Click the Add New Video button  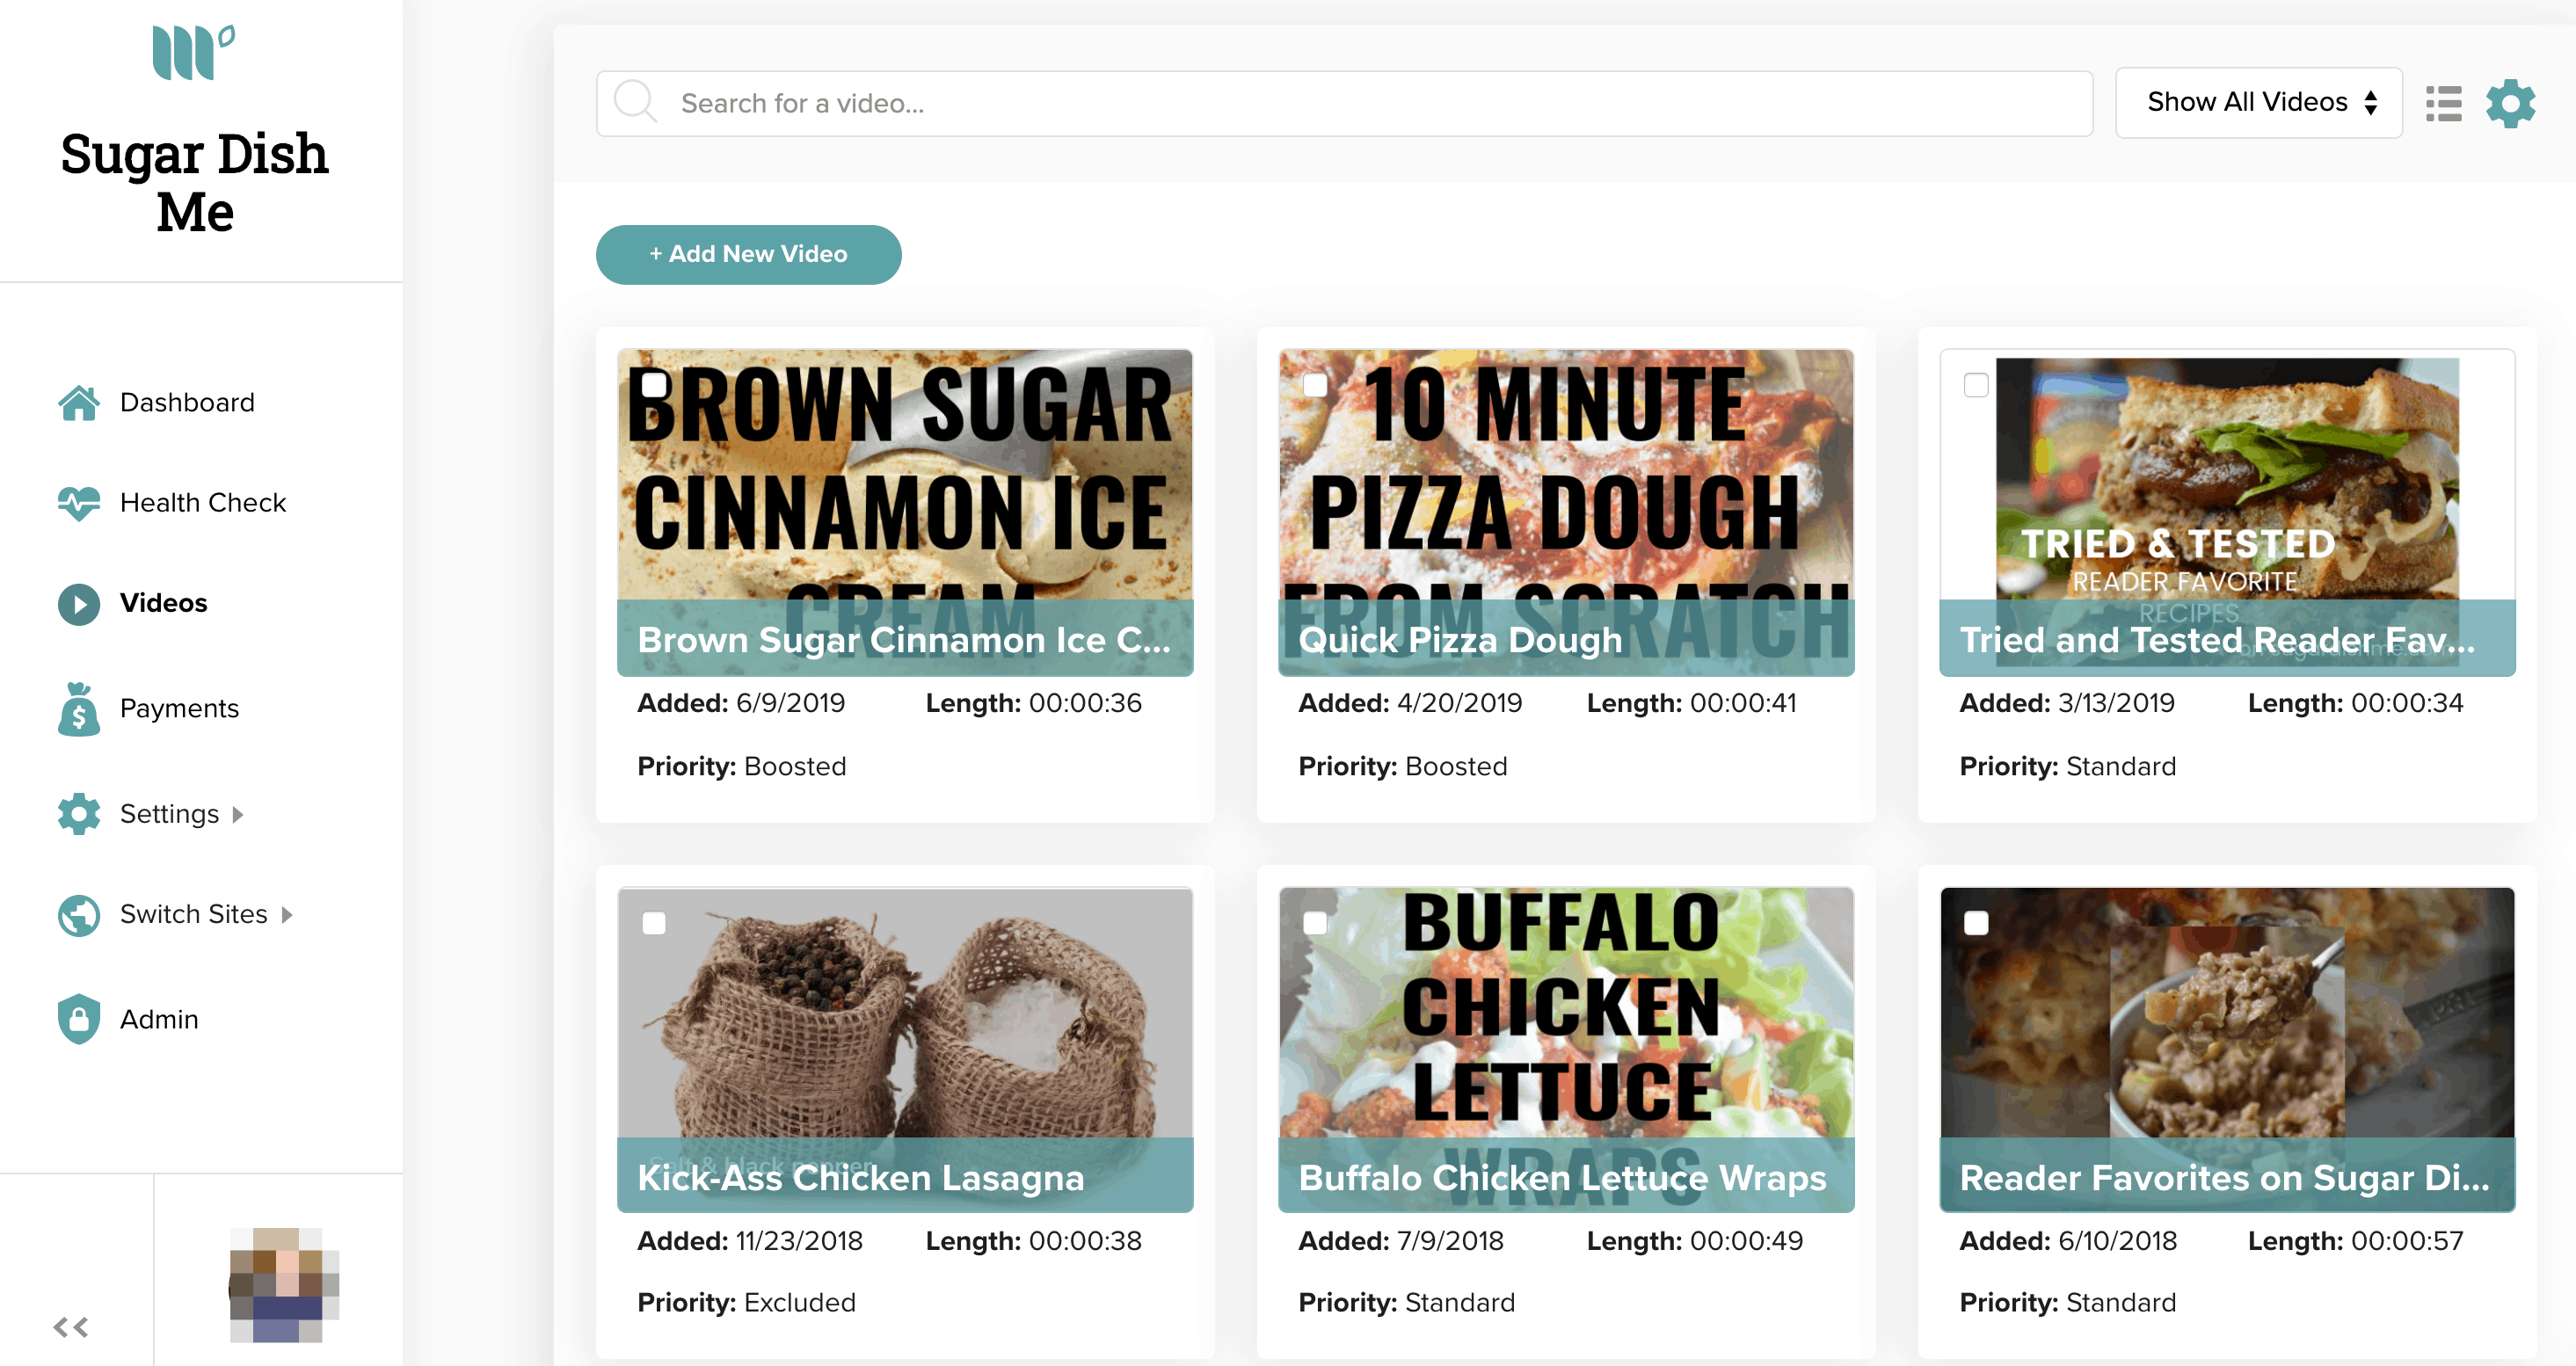pyautogui.click(x=748, y=254)
